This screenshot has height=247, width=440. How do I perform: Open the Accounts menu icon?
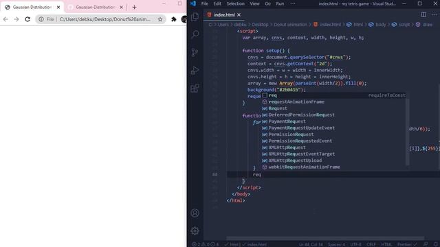click(x=195, y=213)
